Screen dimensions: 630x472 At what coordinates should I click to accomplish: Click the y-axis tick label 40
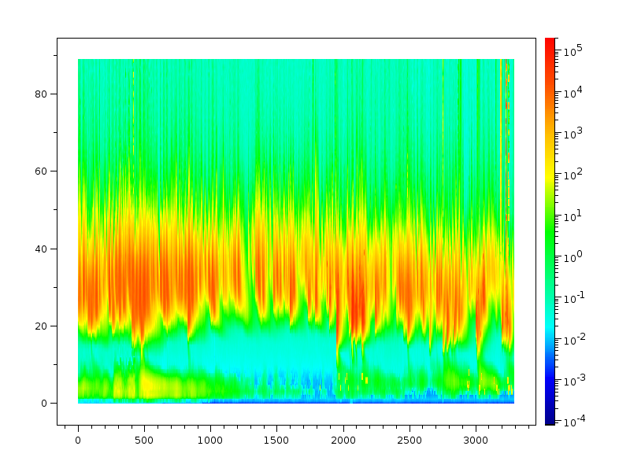click(42, 249)
